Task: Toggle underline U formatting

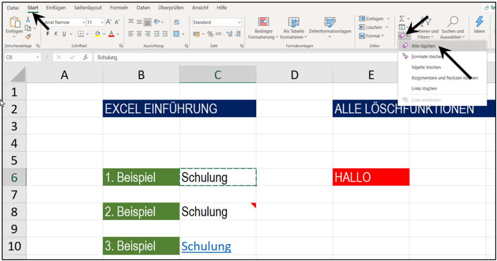Action: click(64, 34)
